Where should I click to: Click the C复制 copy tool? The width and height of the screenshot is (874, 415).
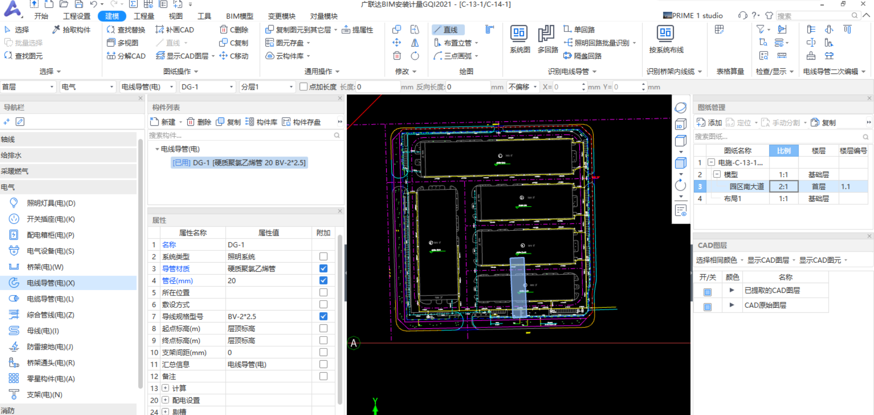234,43
